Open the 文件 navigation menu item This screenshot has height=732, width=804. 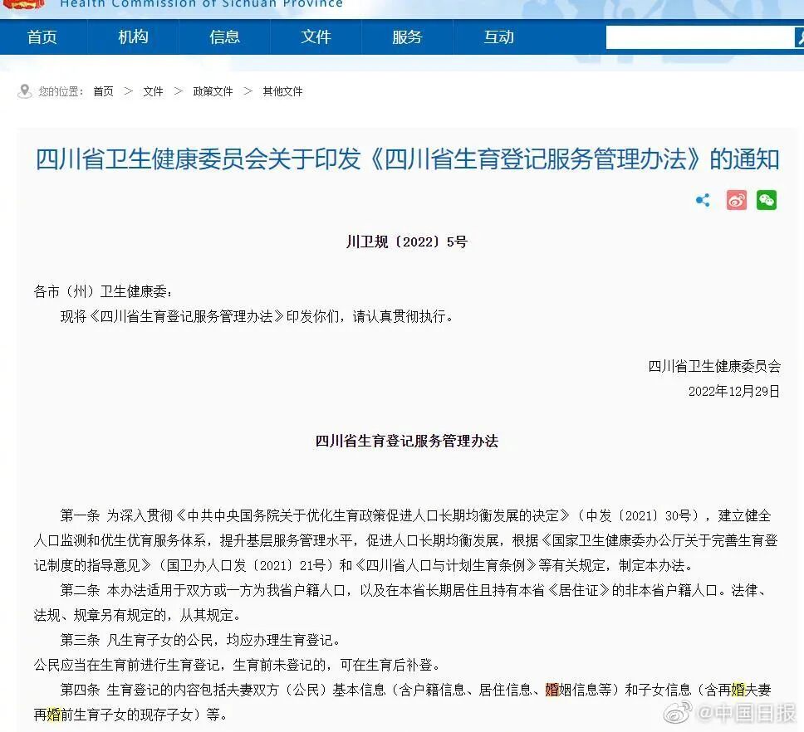tap(316, 37)
